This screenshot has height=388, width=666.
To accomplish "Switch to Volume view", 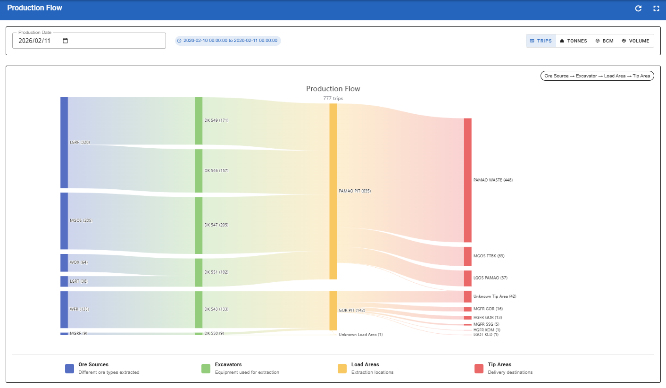I will [635, 41].
